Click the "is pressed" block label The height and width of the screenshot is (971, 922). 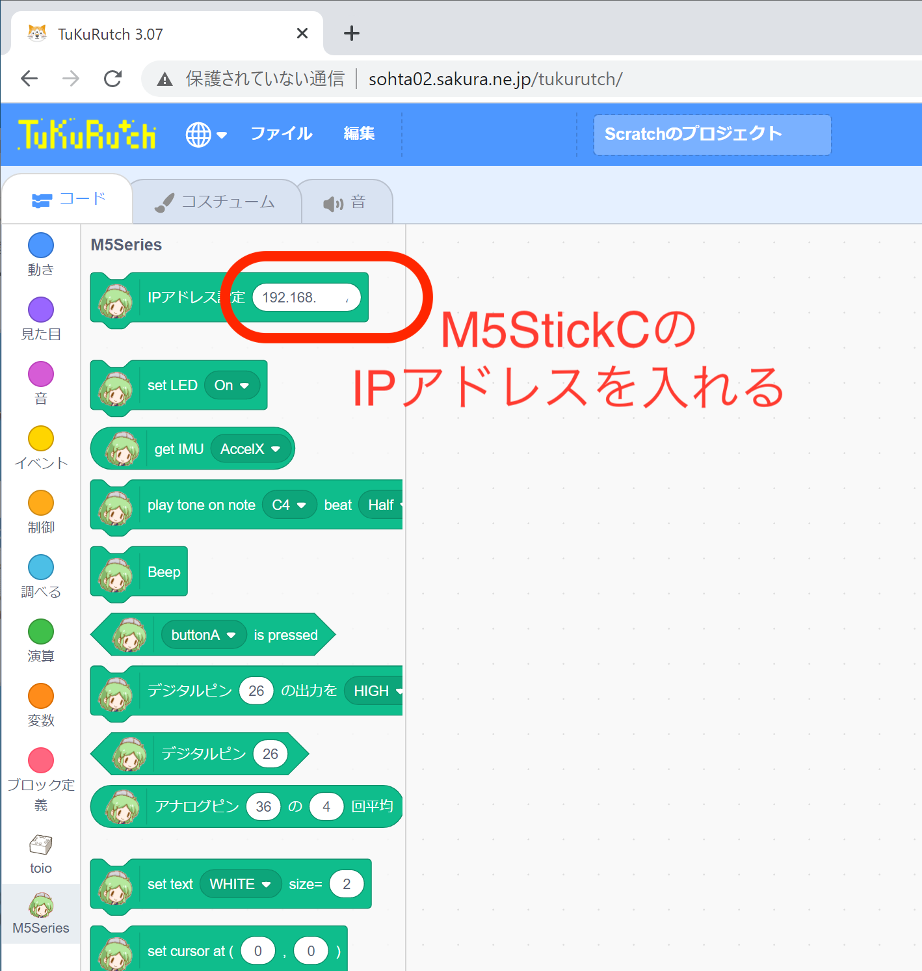tap(285, 635)
